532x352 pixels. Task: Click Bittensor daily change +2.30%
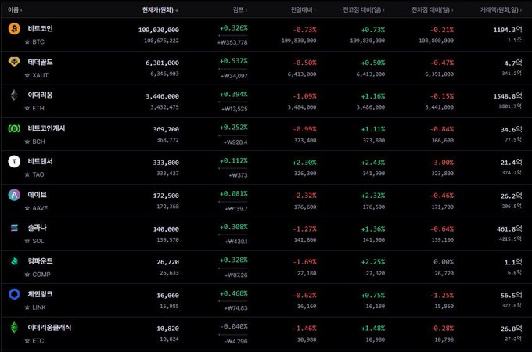tap(304, 163)
